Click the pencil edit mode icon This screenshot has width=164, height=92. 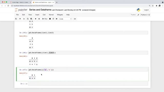138,15
